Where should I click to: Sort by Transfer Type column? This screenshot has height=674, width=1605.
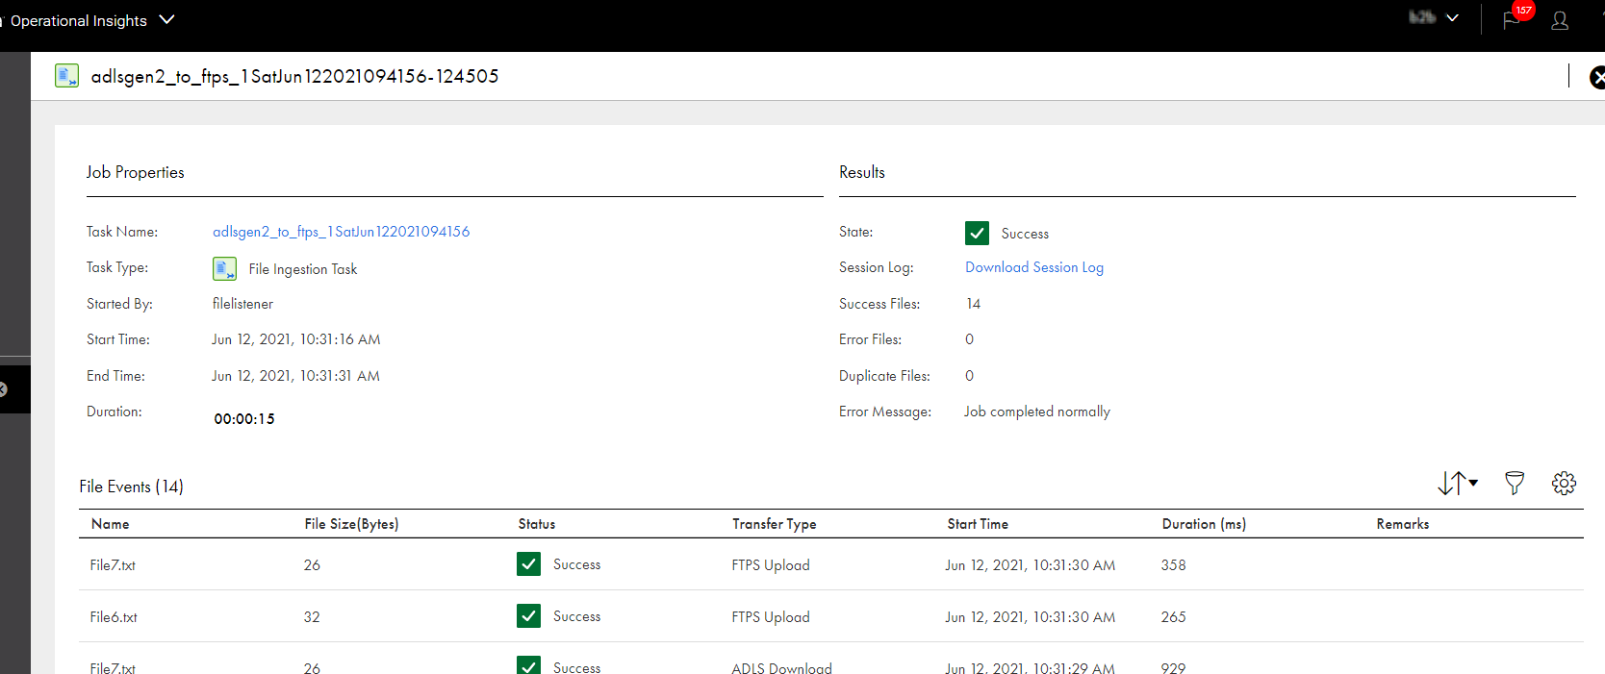point(775,524)
